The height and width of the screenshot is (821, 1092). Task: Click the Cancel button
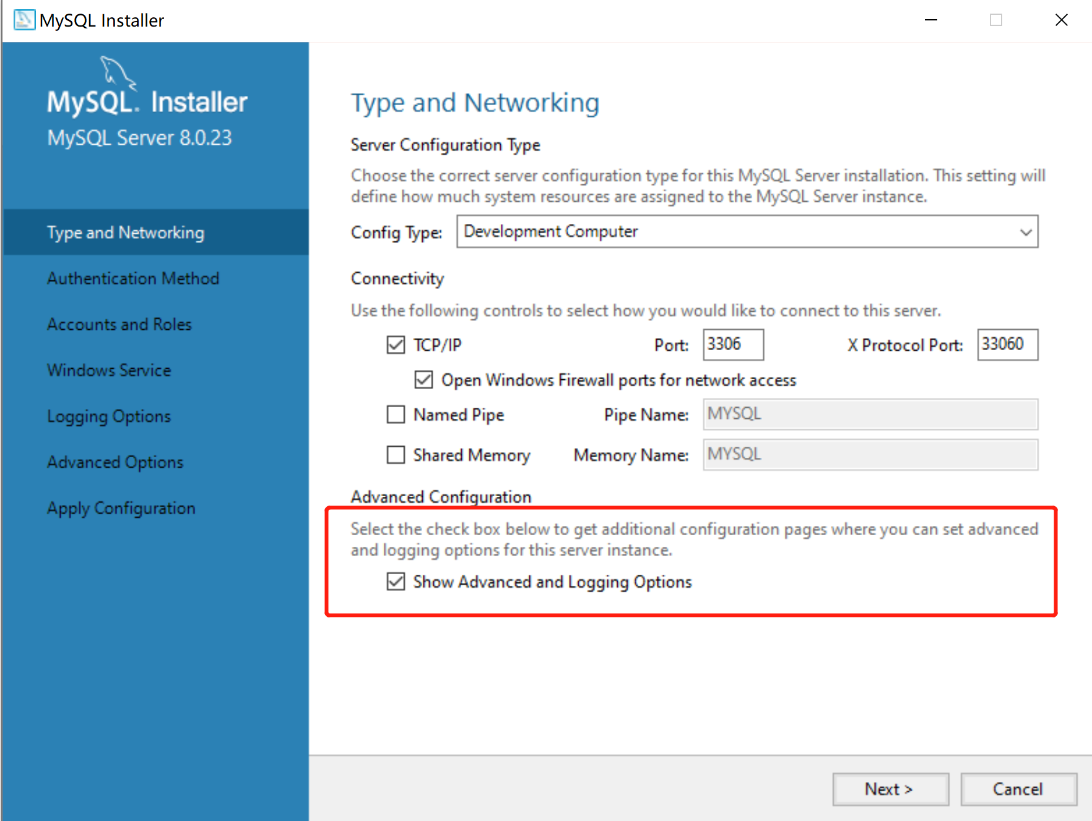[x=1018, y=789]
